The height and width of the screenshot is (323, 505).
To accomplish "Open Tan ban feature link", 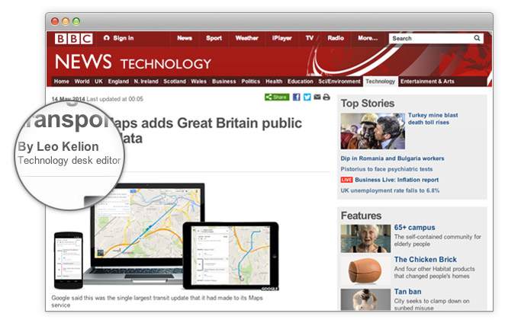I will [407, 292].
